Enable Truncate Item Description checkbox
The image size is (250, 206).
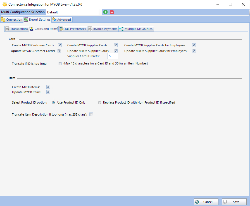[91, 114]
